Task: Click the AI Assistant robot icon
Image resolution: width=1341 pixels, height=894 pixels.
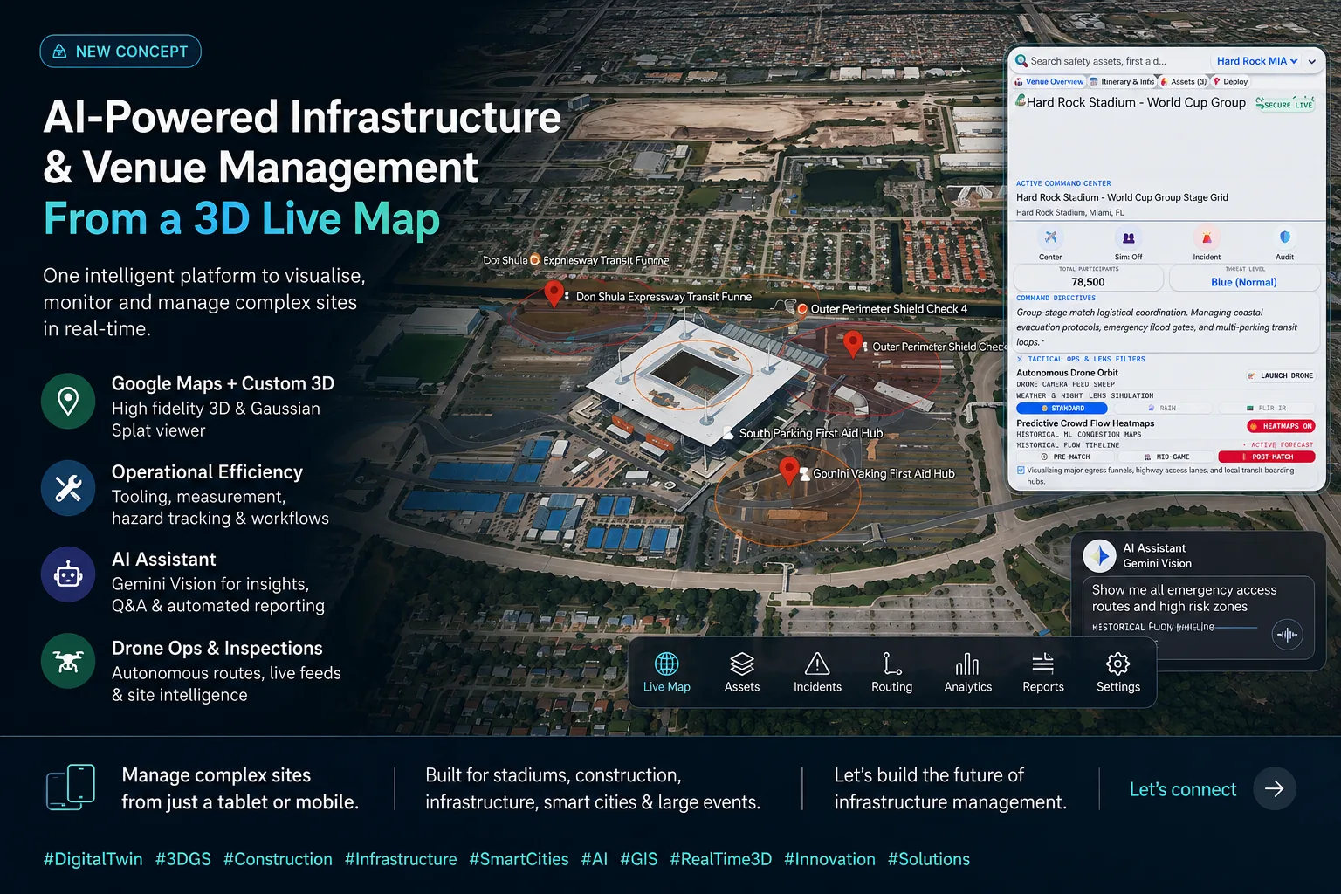Action: pos(68,574)
